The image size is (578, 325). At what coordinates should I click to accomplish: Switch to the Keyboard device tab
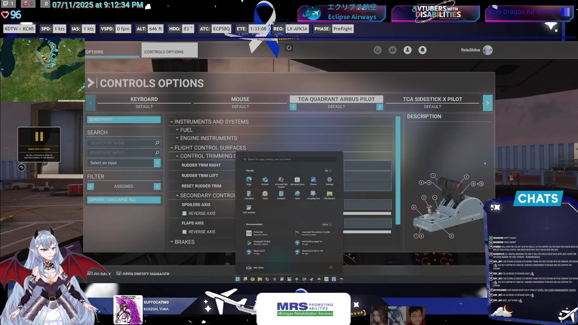click(144, 99)
